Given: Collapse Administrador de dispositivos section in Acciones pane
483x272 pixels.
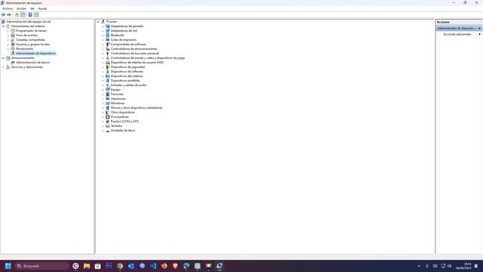Looking at the screenshot, I should 480,29.
